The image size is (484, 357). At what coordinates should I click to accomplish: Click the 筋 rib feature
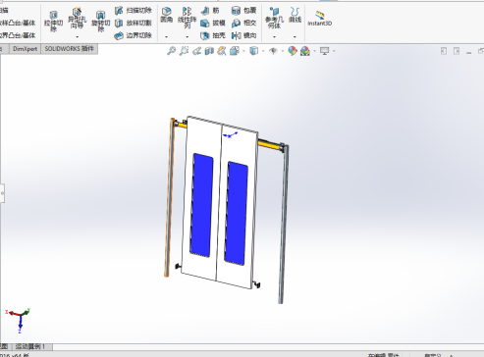click(210, 11)
